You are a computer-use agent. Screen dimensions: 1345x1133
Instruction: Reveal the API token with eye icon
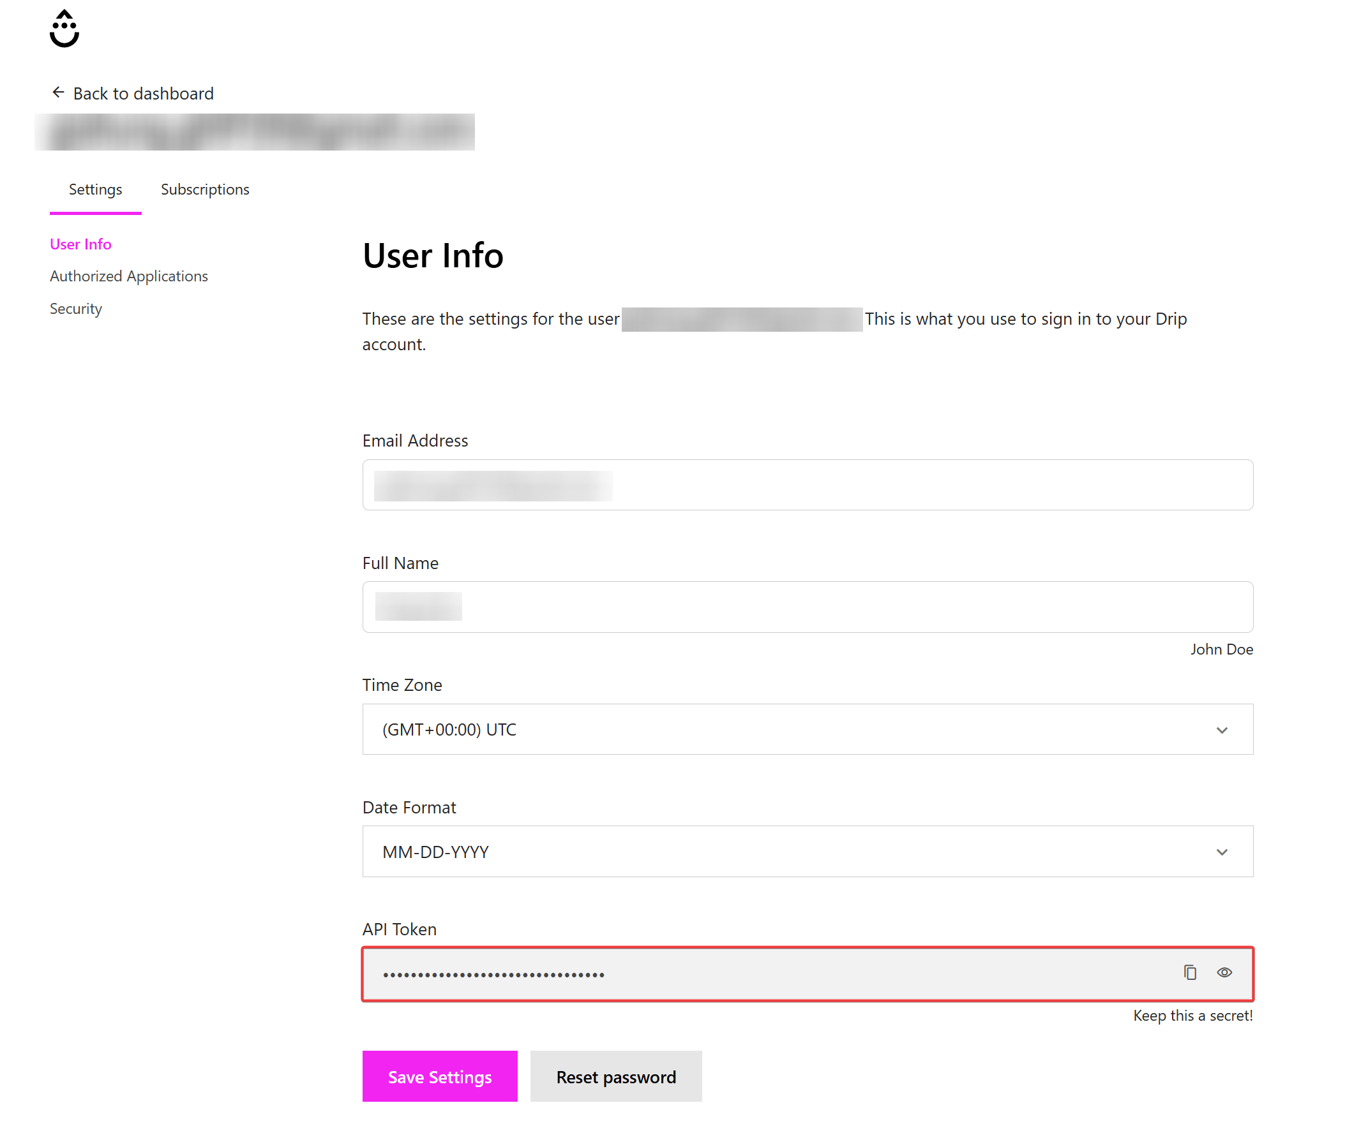(x=1224, y=972)
